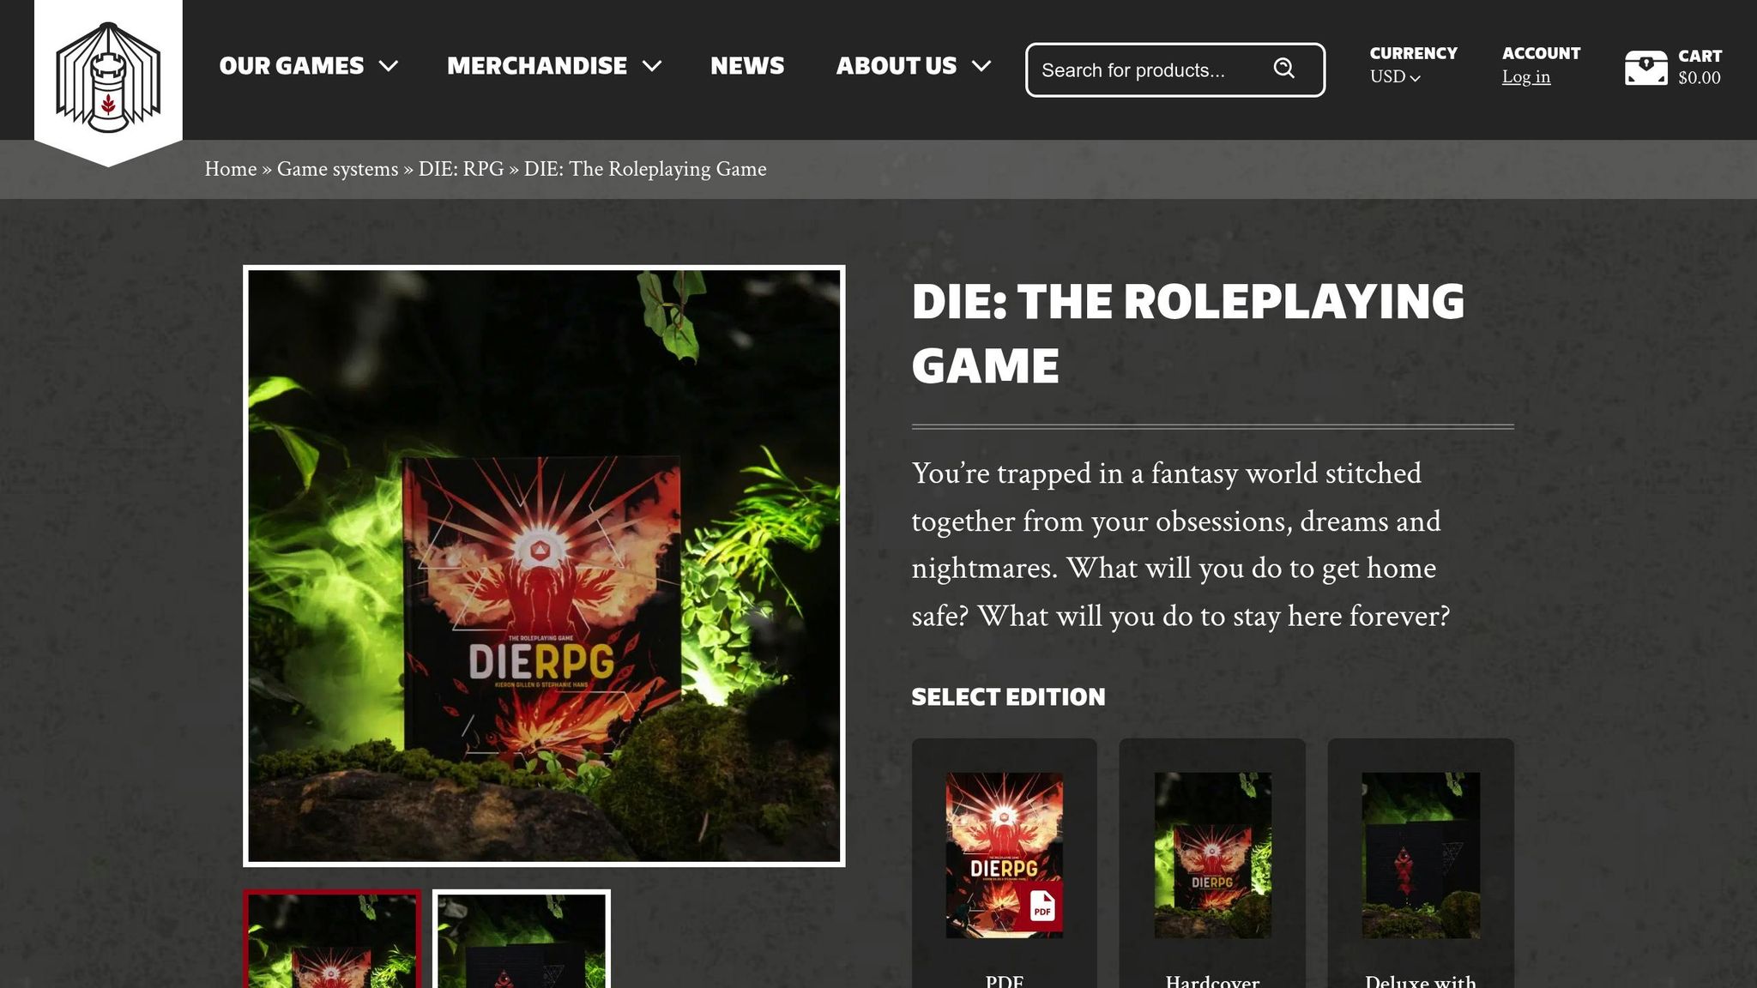Click the Account label in header
This screenshot has width=1757, height=988.
pyautogui.click(x=1541, y=53)
